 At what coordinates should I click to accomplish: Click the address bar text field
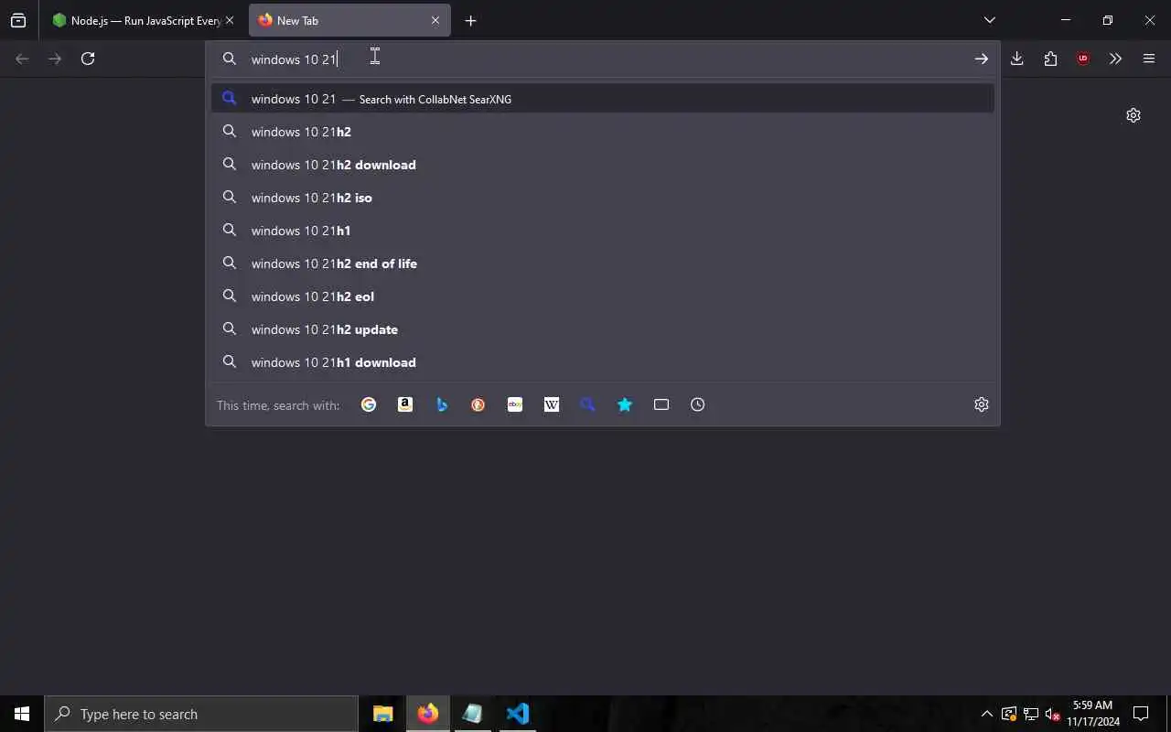(x=604, y=59)
